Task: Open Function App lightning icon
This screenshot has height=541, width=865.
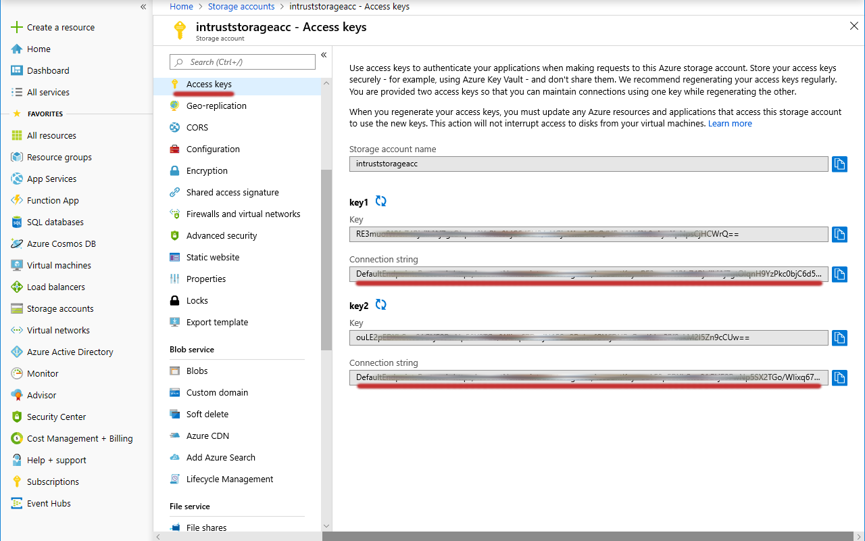Action: [17, 200]
